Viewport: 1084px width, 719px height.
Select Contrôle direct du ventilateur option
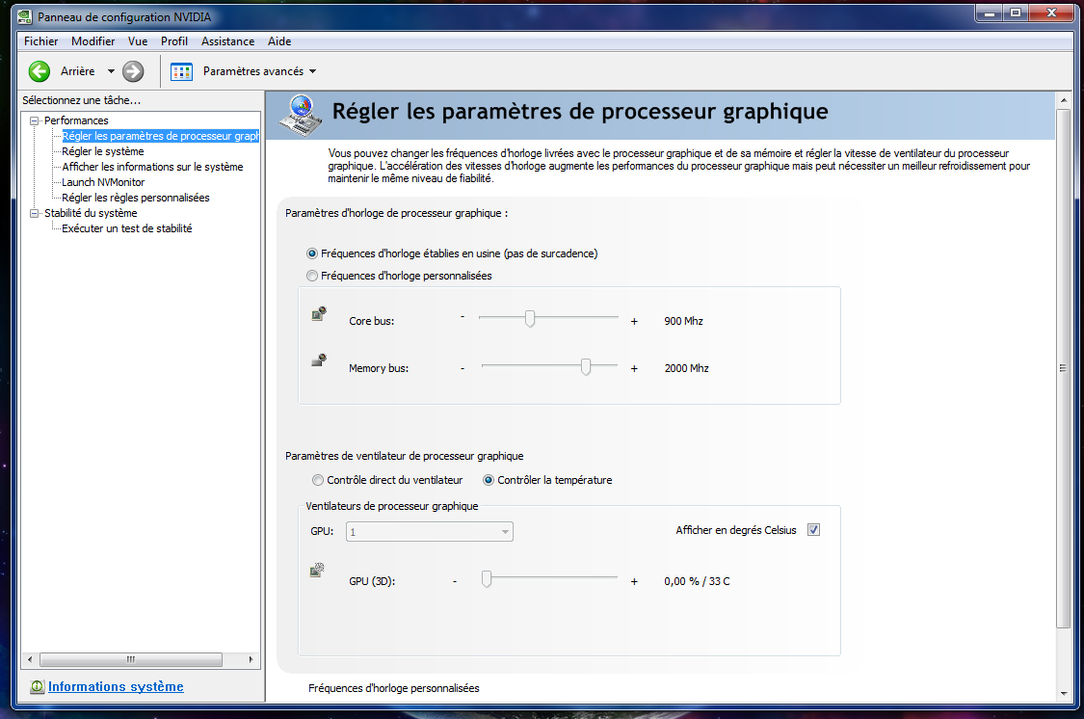(318, 480)
